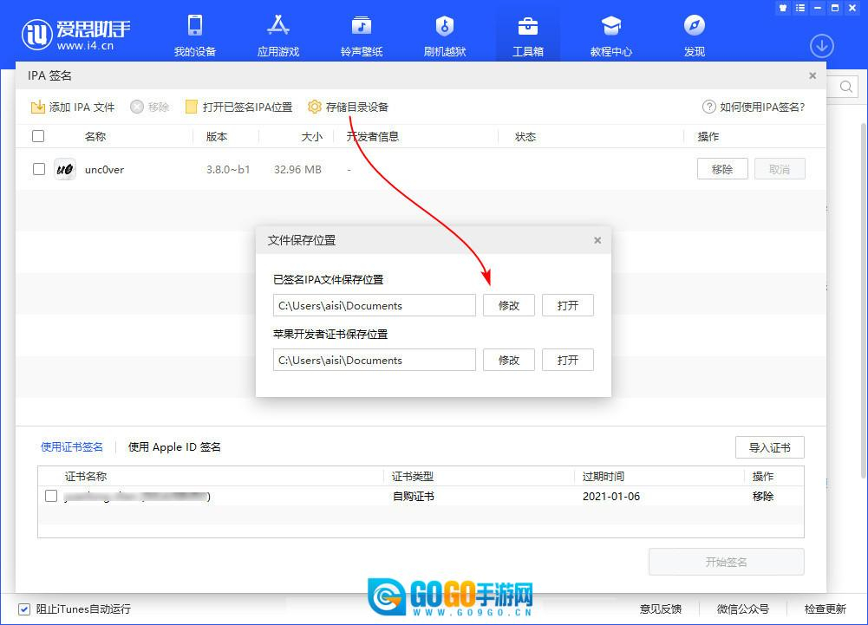868x625 pixels.
Task: Click the signed IPA save path field
Action: (374, 305)
